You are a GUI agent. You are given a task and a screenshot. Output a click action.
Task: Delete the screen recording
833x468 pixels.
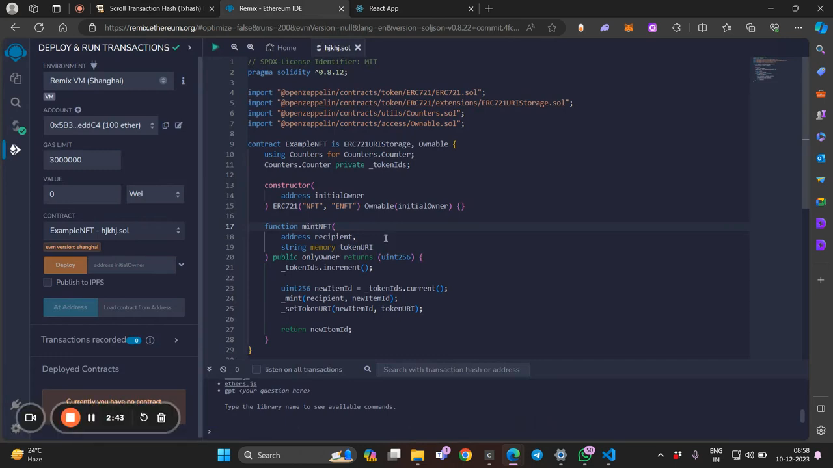click(x=161, y=417)
